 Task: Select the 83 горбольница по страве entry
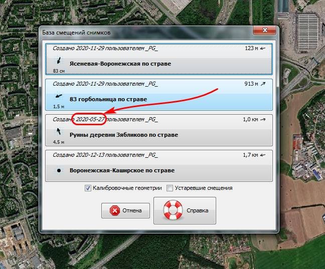159,95
